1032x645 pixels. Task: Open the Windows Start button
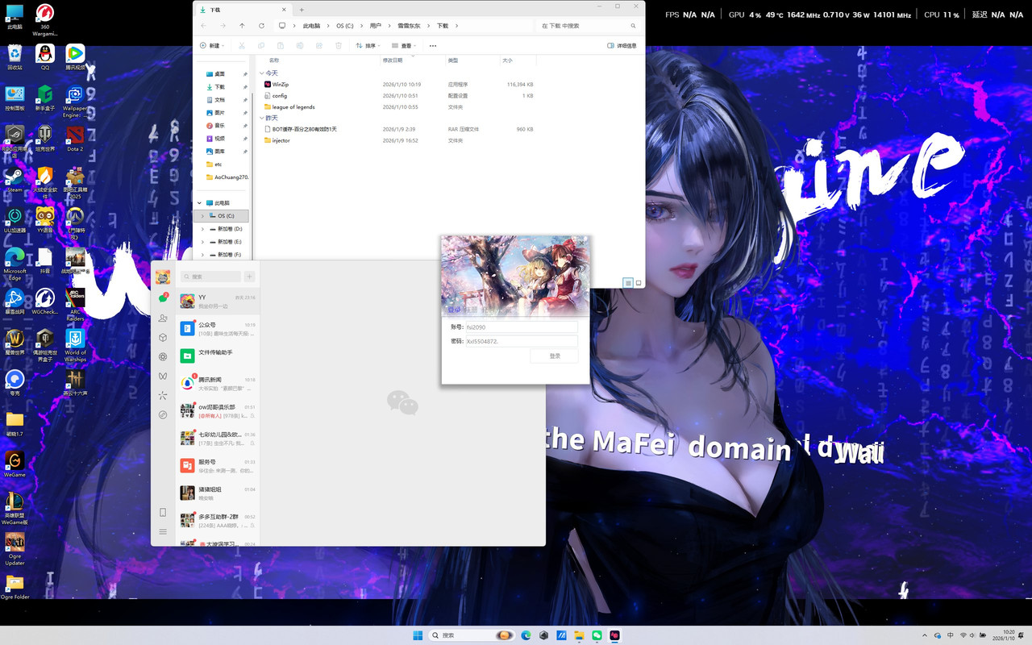[418, 635]
